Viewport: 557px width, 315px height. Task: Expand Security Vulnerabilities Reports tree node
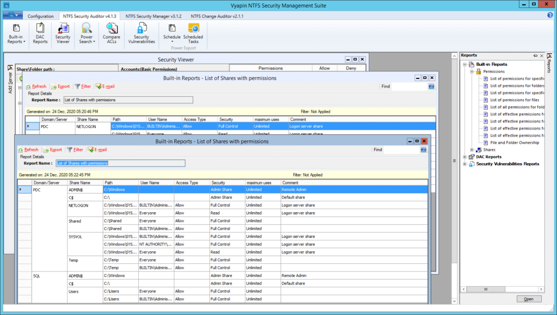click(465, 164)
